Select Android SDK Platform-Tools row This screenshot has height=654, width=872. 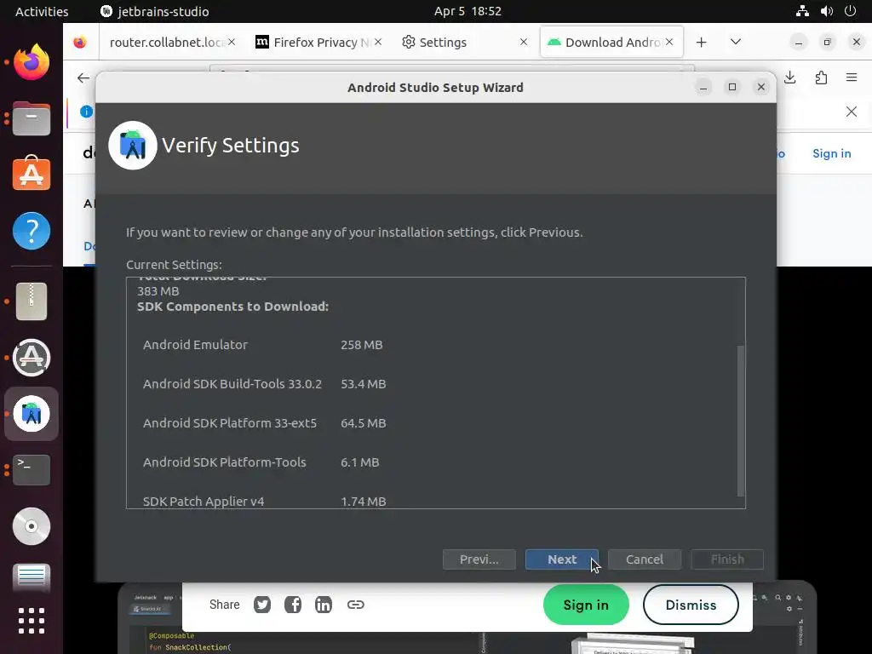point(261,462)
